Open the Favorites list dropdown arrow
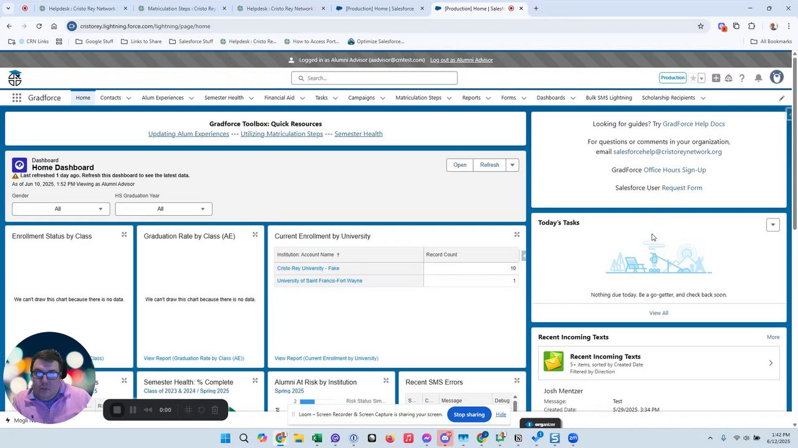The height and width of the screenshot is (448, 798). coord(701,78)
